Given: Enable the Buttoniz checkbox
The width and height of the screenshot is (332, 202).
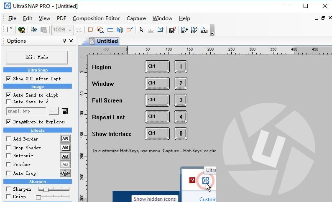Looking at the screenshot, I should (8, 156).
